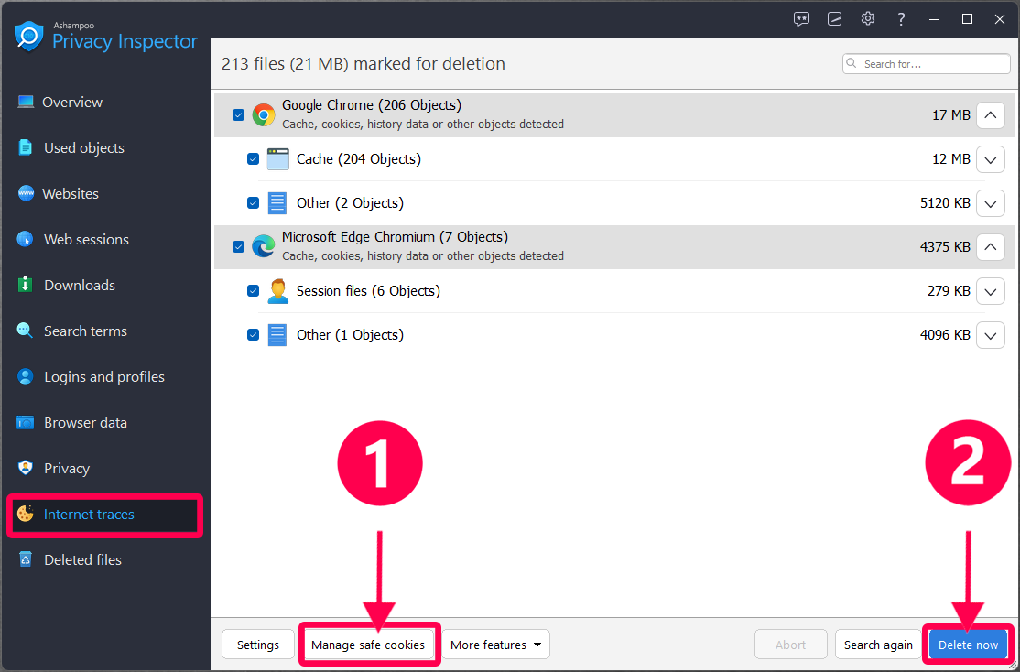This screenshot has height=672, width=1020.
Task: Uncheck the Cache (204 Objects) checkbox
Action: click(253, 158)
